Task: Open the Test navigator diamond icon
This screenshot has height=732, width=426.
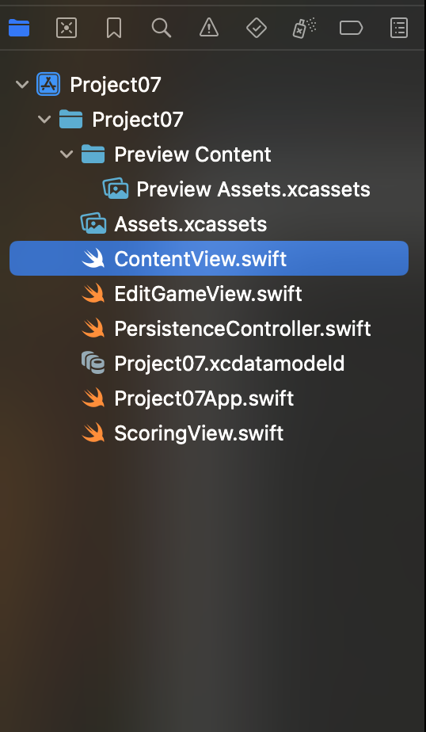Action: pos(257,29)
